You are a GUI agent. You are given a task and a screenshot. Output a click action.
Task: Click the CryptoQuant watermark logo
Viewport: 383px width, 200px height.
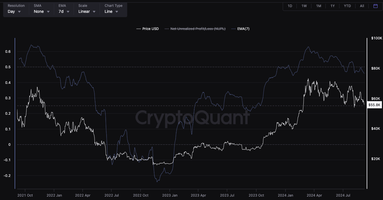click(x=192, y=118)
